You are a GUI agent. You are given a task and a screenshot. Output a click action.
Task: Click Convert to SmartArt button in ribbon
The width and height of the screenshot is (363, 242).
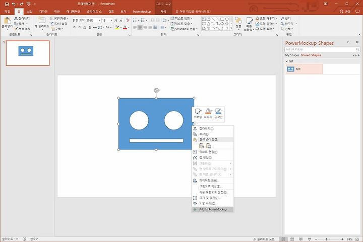coord(184,29)
